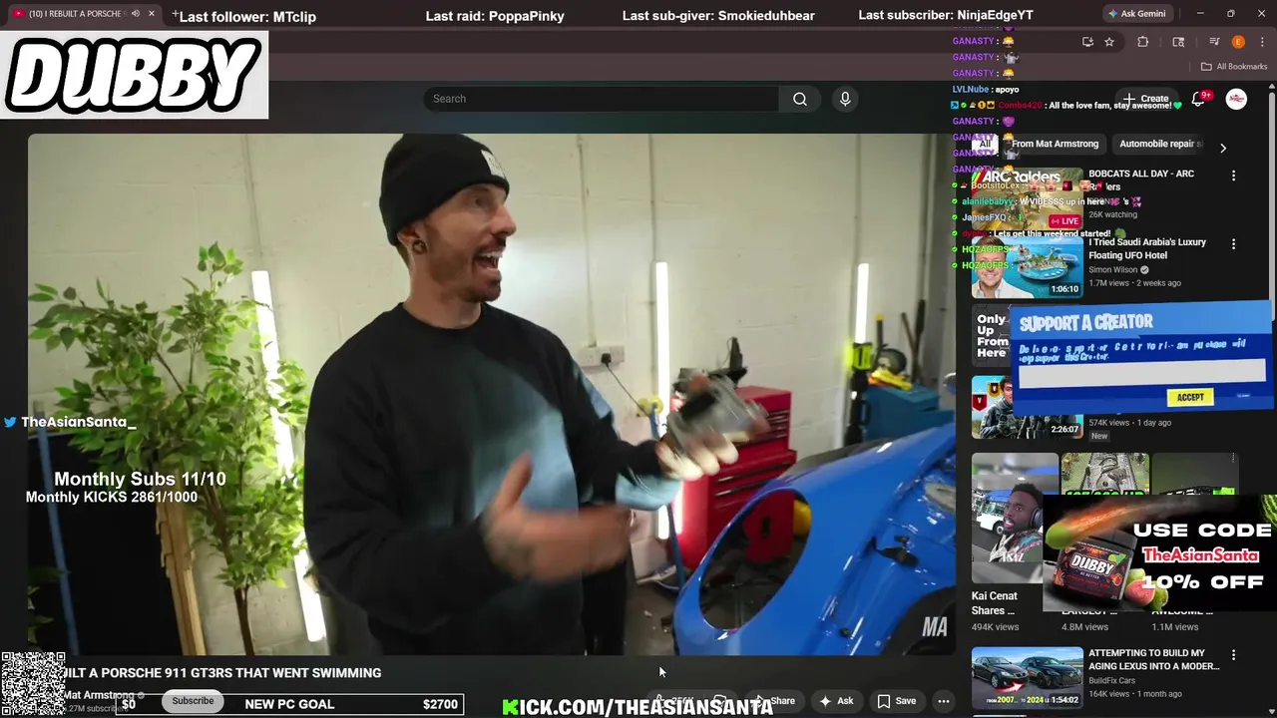Screen dimensions: 1277x718
Task: Open Kai Cenat Shares video thumbnail
Action: tap(1015, 519)
